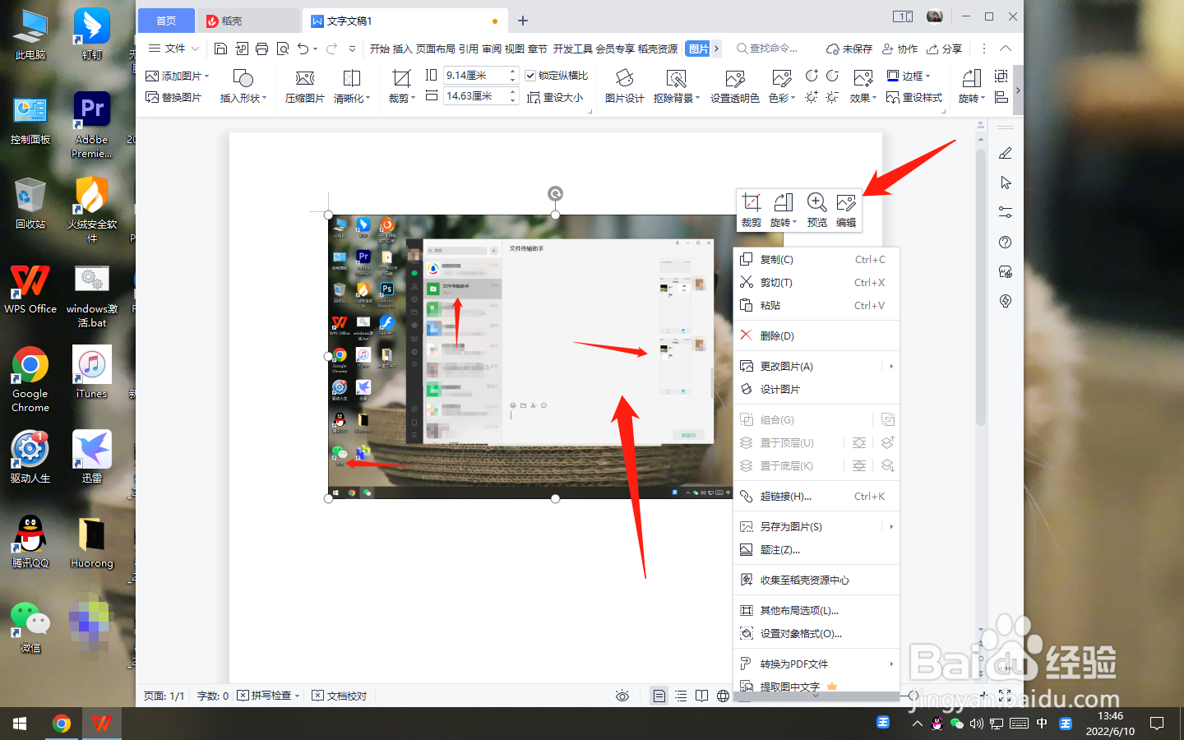Click the selection arrow icon in the right sidebar
This screenshot has width=1184, height=740.
click(1005, 183)
